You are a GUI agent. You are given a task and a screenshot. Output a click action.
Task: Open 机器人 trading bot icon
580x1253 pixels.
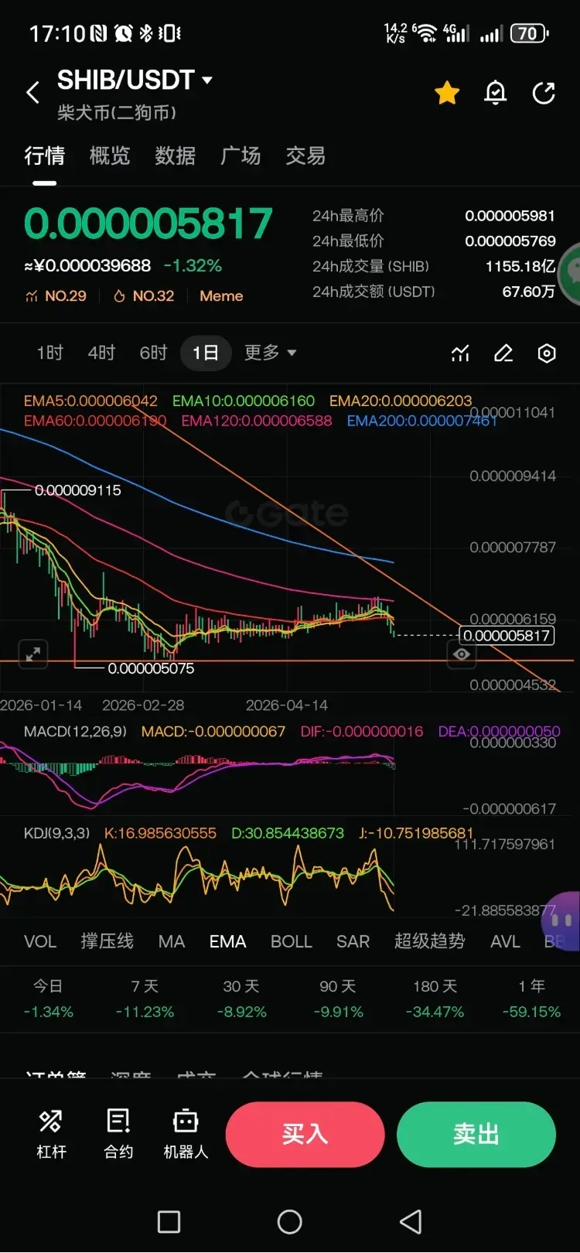tap(186, 1134)
